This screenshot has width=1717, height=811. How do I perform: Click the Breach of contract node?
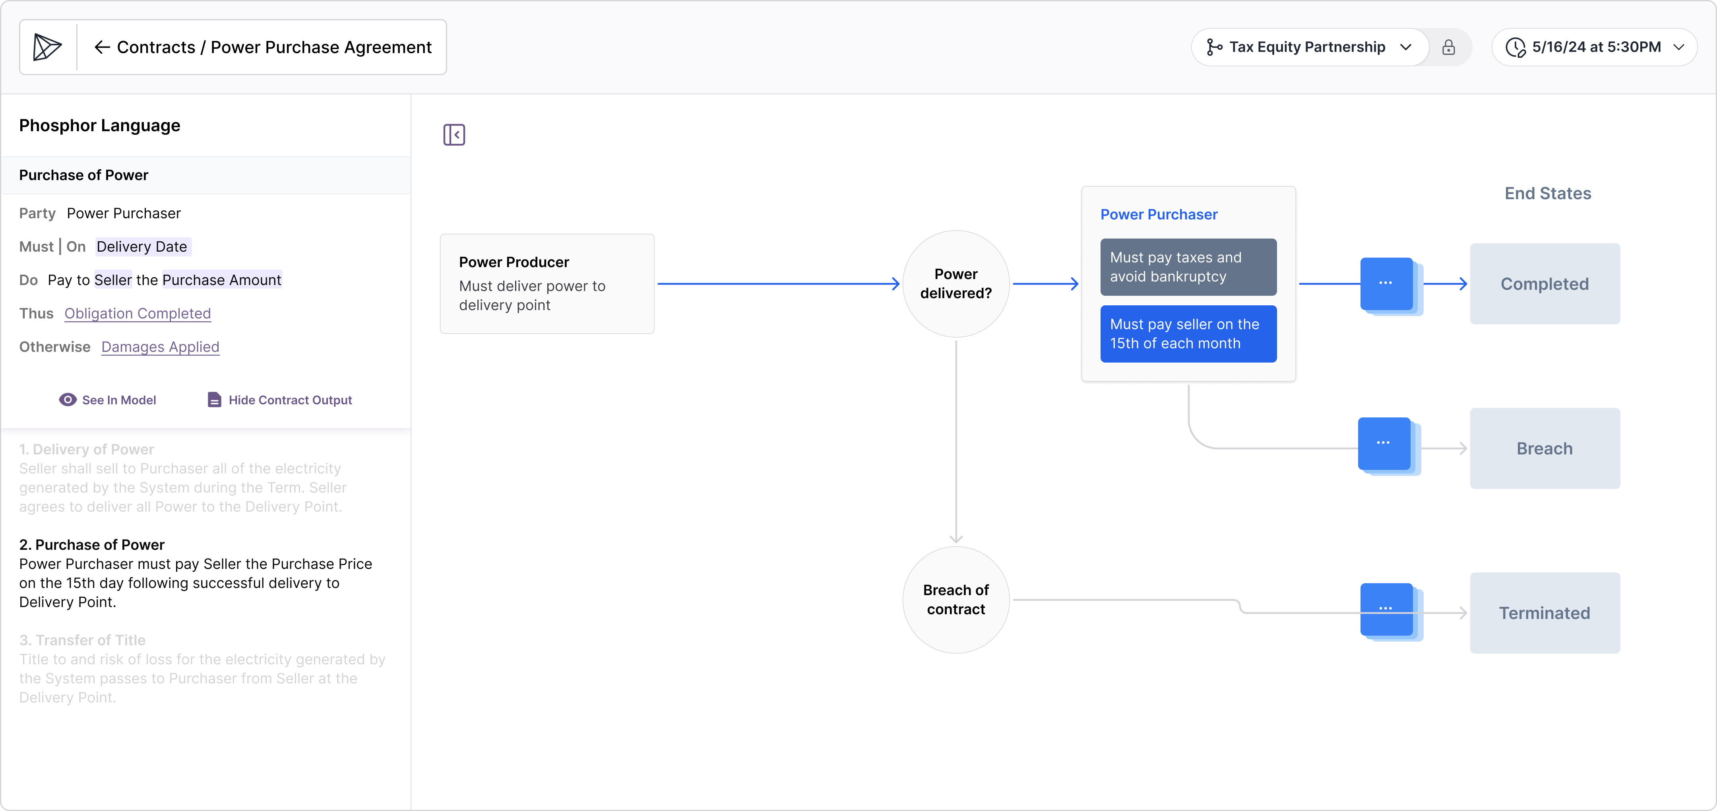(x=956, y=600)
